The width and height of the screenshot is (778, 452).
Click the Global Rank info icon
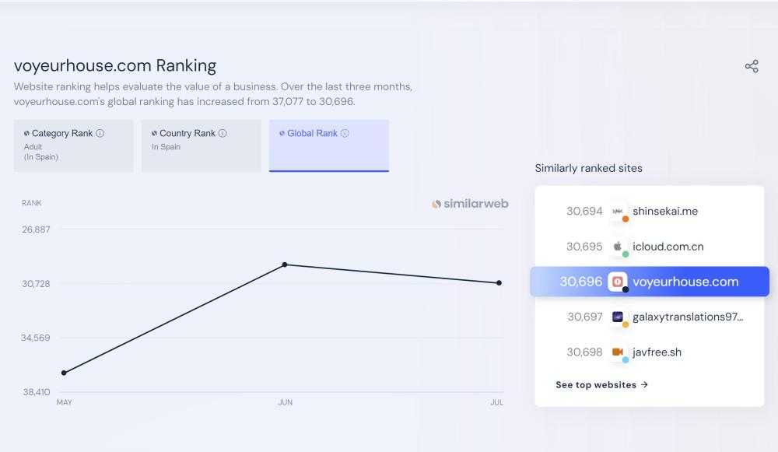point(345,133)
